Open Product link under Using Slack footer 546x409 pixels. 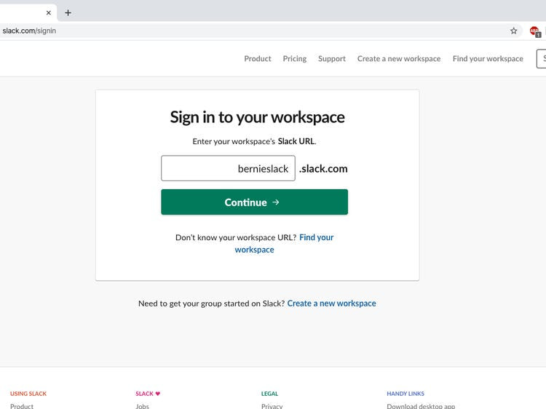22,405
